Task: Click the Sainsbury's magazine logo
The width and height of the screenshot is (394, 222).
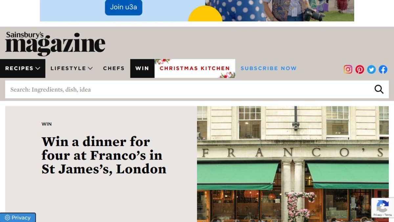Action: (x=55, y=43)
